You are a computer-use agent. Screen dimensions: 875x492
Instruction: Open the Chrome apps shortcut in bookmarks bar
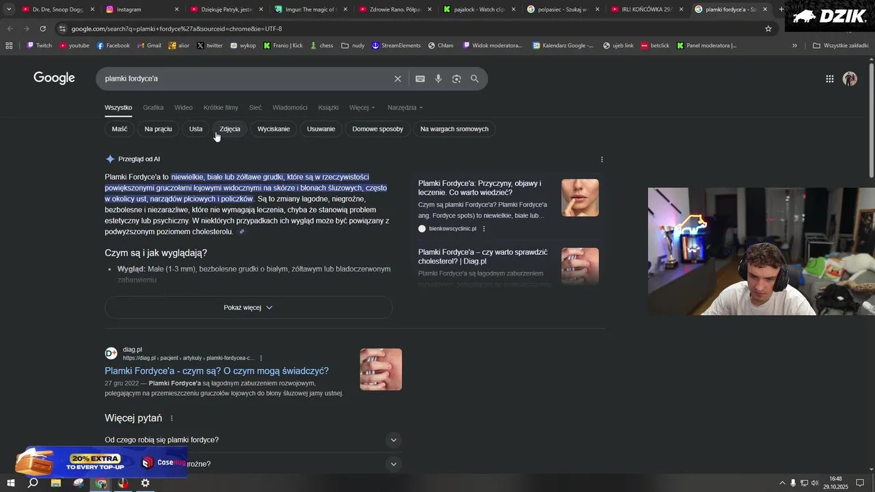pos(9,46)
